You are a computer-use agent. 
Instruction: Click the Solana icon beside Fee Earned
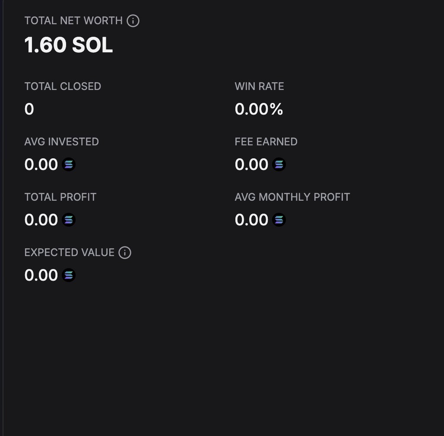279,164
